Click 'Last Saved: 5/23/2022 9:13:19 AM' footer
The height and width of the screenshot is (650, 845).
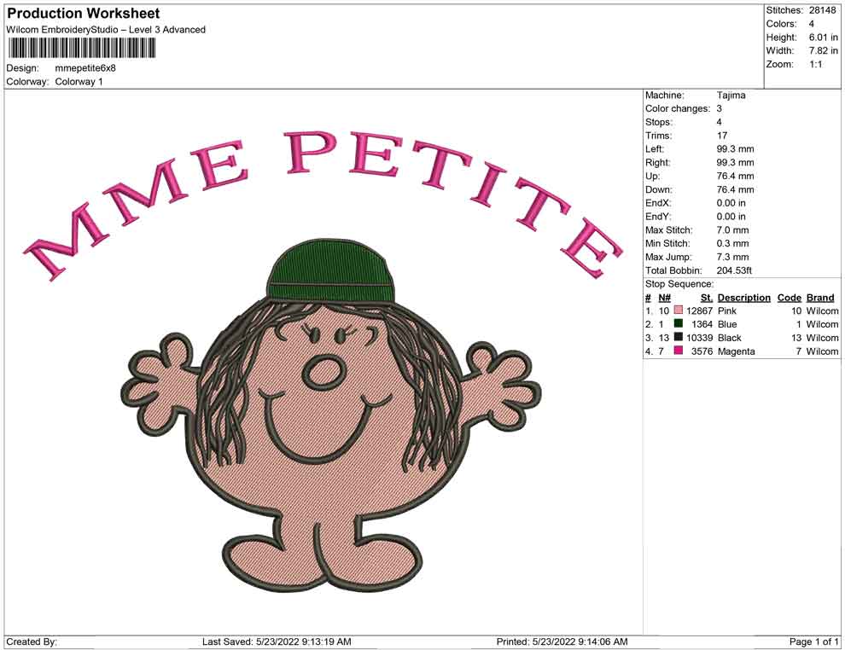[x=277, y=641]
